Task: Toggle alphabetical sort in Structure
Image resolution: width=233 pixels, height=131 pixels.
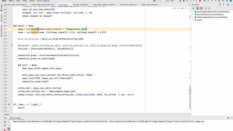Action: coord(193,8)
